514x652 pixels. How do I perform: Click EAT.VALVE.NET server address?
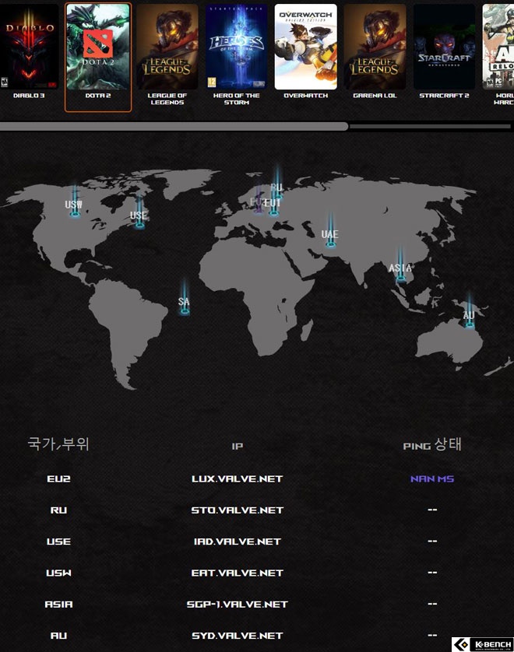click(238, 573)
